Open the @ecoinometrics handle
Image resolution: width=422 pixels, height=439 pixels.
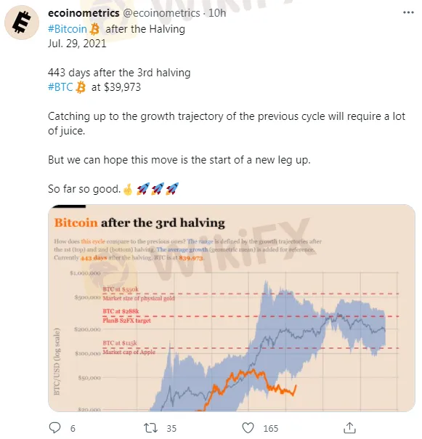(x=161, y=13)
